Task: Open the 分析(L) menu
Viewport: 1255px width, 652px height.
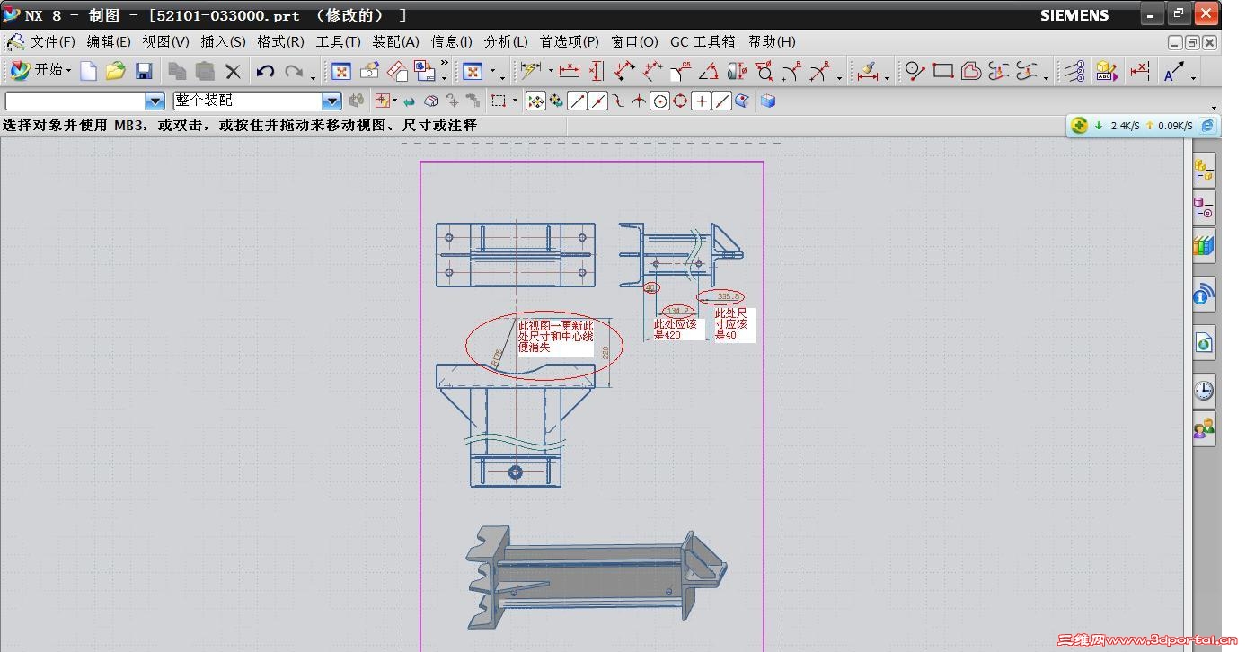Action: [x=506, y=41]
